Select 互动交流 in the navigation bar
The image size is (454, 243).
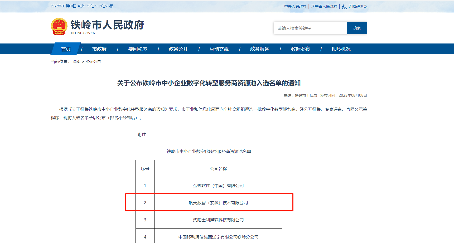click(x=219, y=49)
